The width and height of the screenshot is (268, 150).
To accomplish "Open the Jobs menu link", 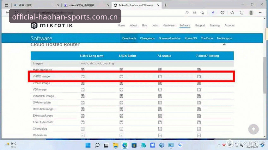I will pyautogui.click(x=155, y=25).
